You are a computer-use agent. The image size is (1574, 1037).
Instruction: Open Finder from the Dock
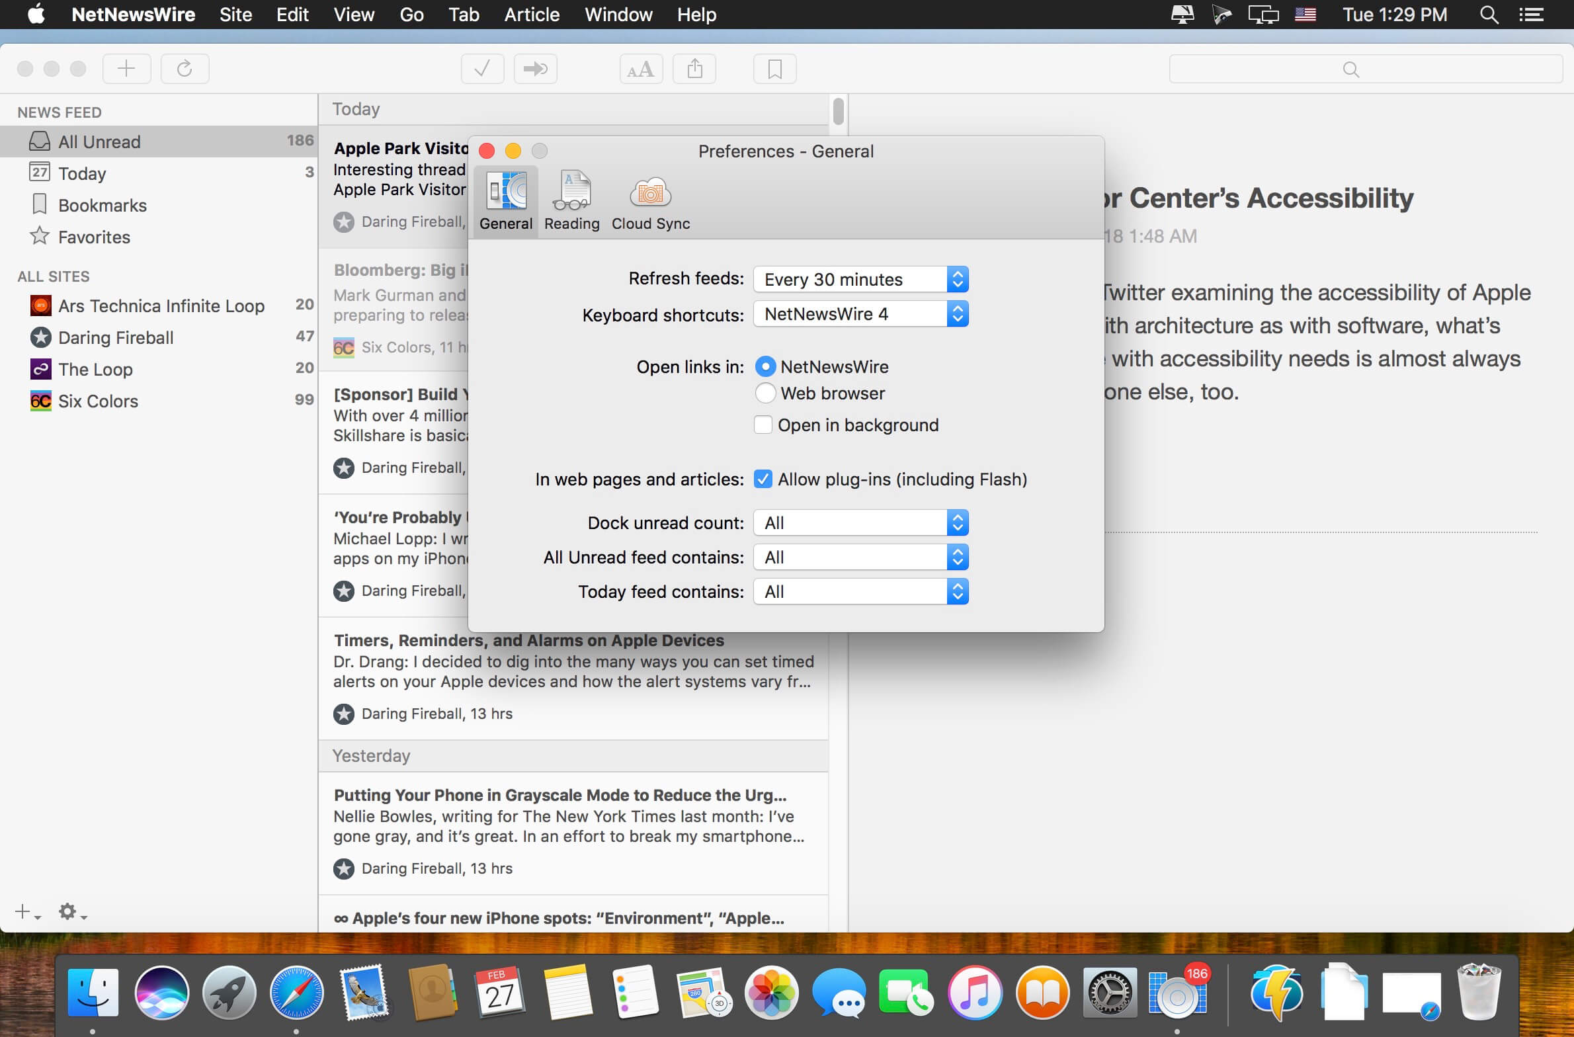(93, 993)
